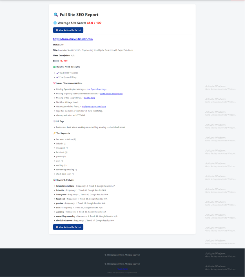Image resolution: width=245 pixels, height=277 pixels.
Task: Click the magnifier icon beside Full Site SEO Report
Action: click(x=56, y=14)
